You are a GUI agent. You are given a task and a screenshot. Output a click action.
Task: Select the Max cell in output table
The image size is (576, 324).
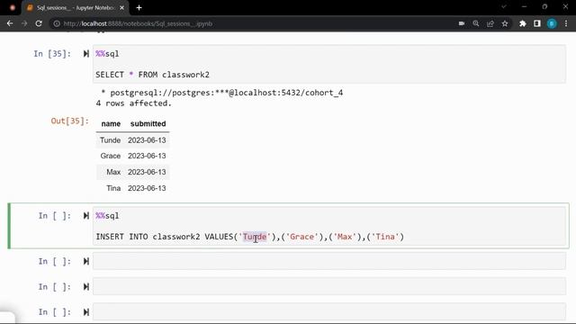pyautogui.click(x=113, y=172)
